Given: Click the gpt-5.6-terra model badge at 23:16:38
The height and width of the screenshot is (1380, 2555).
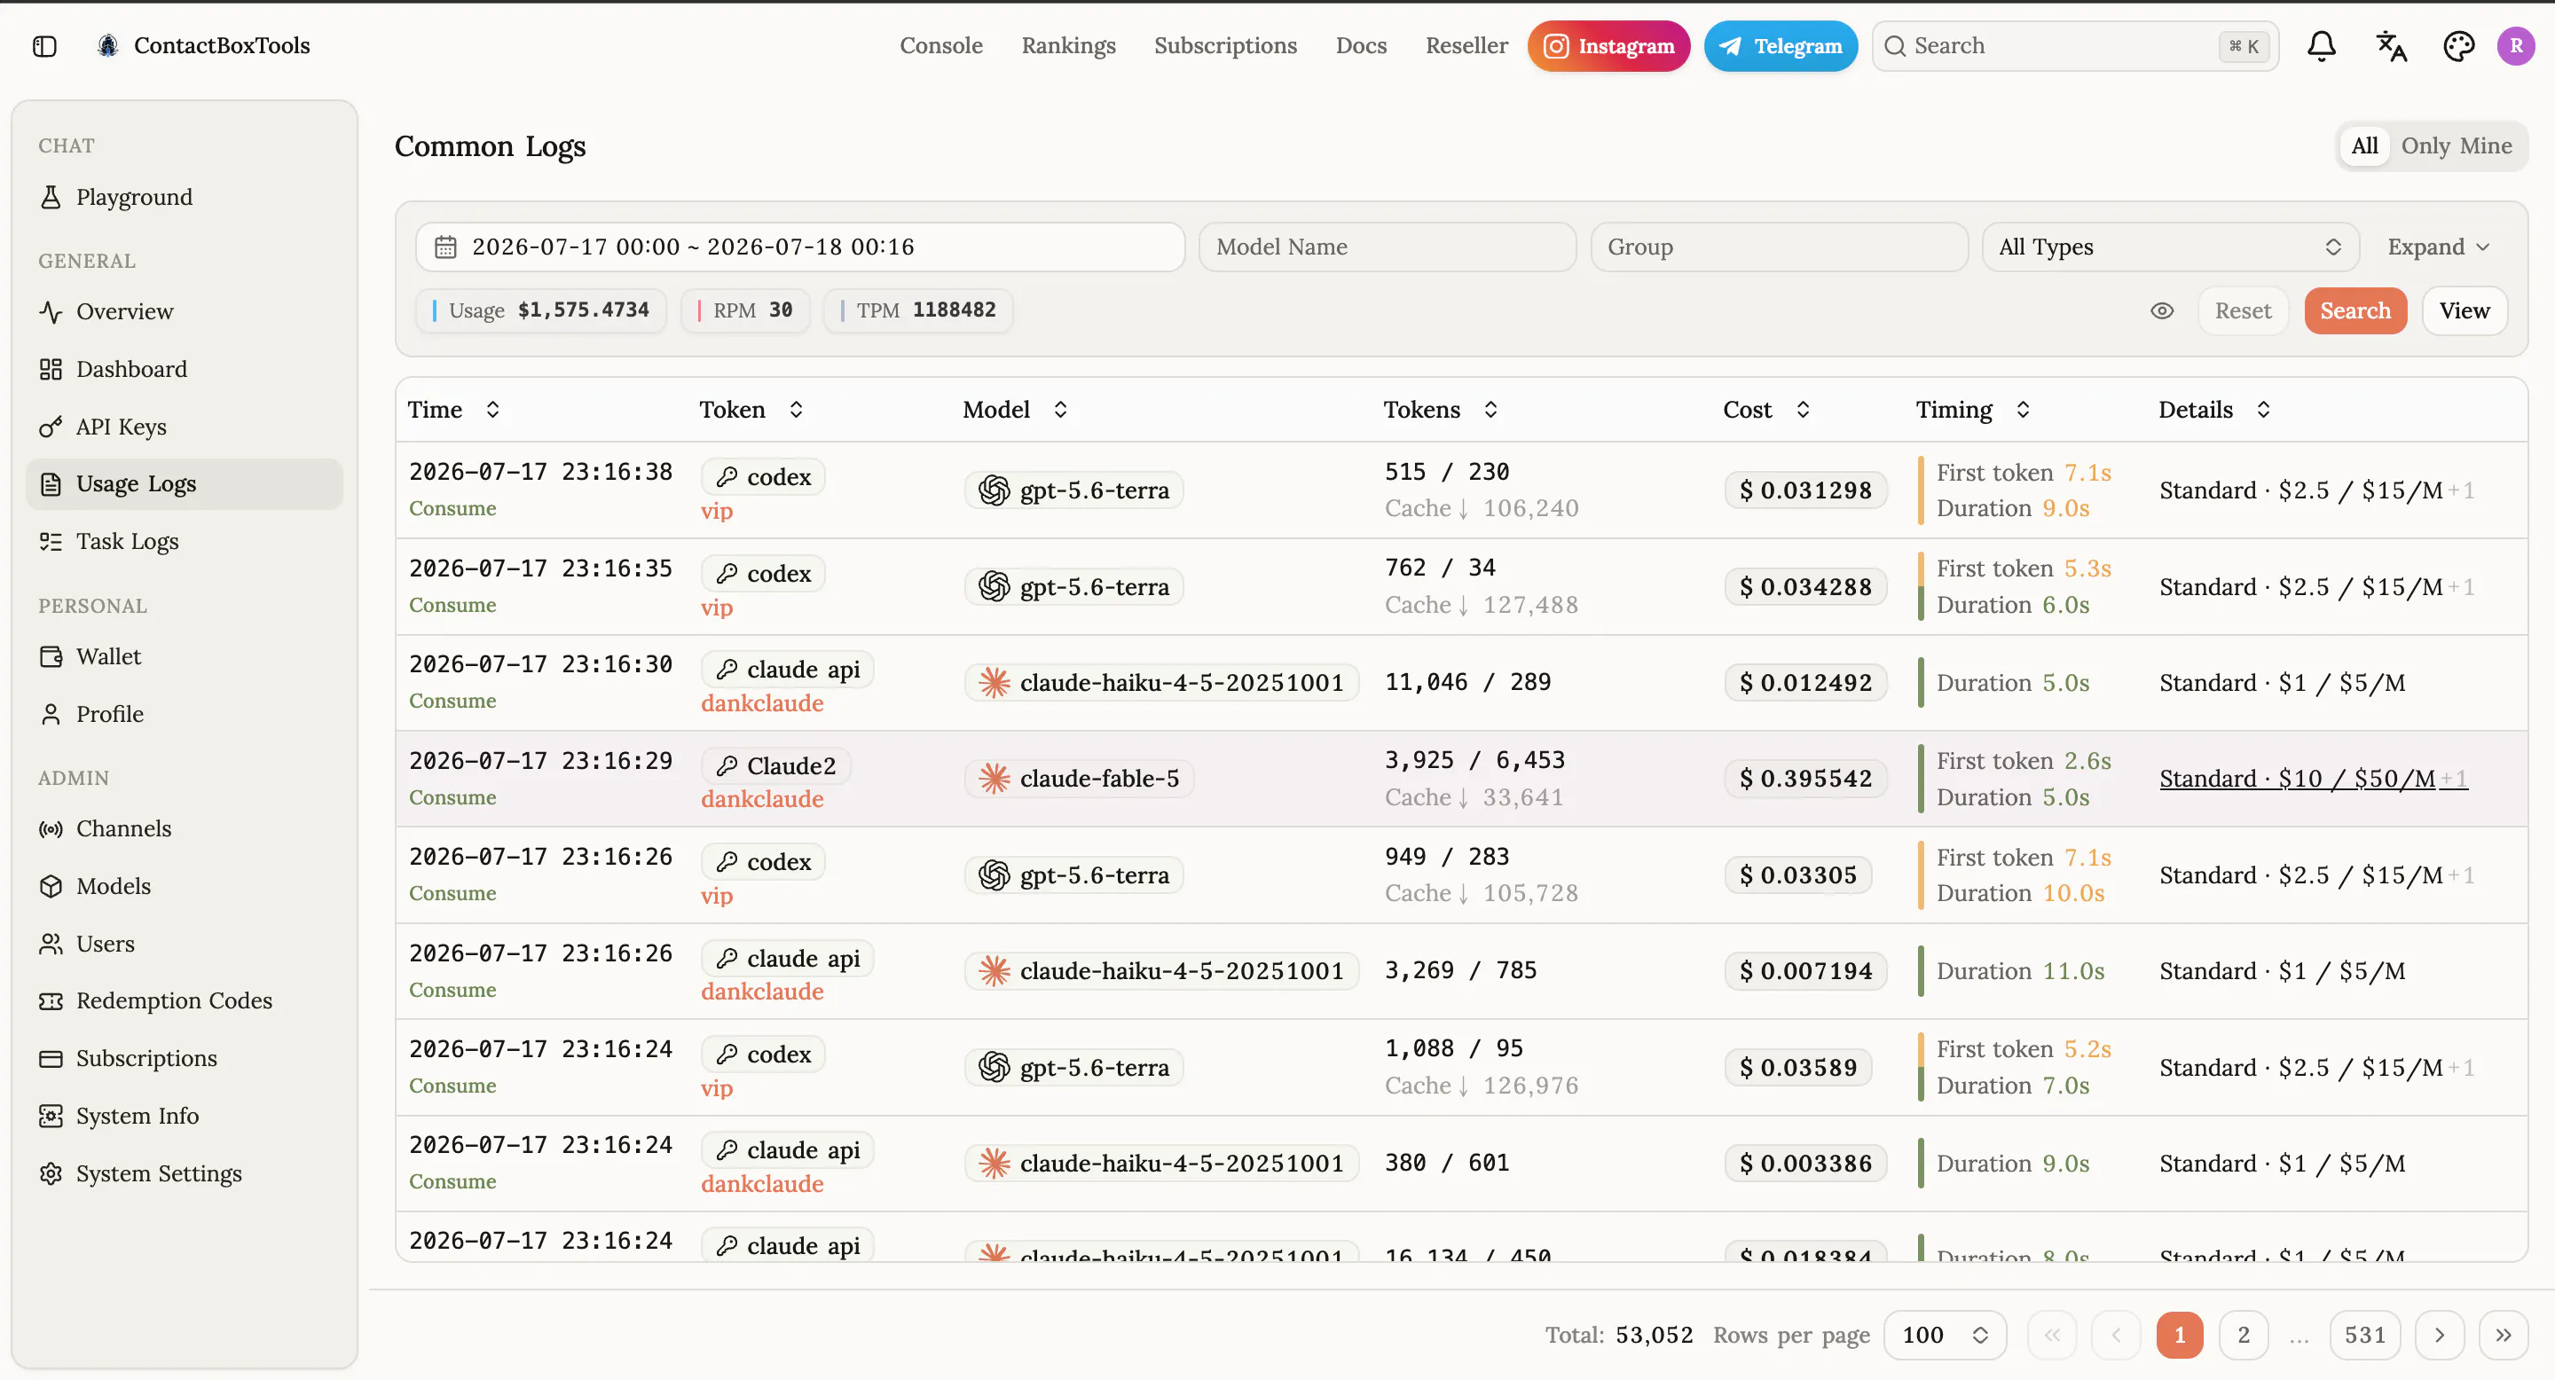Looking at the screenshot, I should pyautogui.click(x=1074, y=490).
